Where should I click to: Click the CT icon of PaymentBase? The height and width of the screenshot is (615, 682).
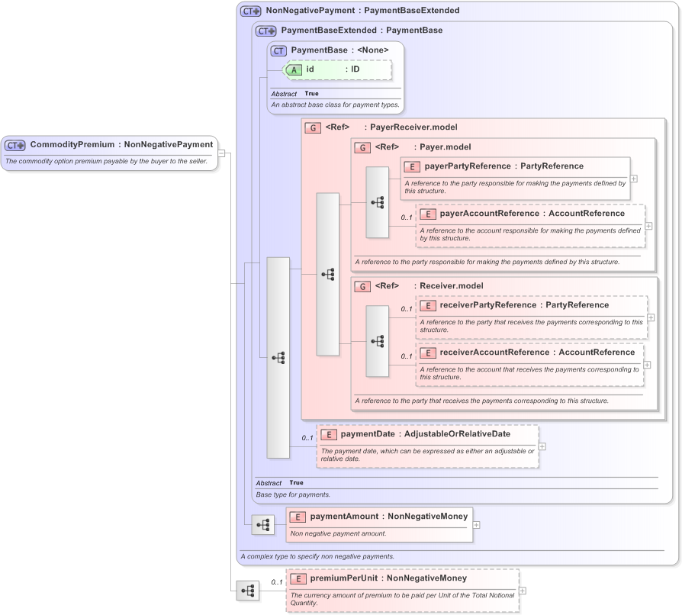pos(278,51)
